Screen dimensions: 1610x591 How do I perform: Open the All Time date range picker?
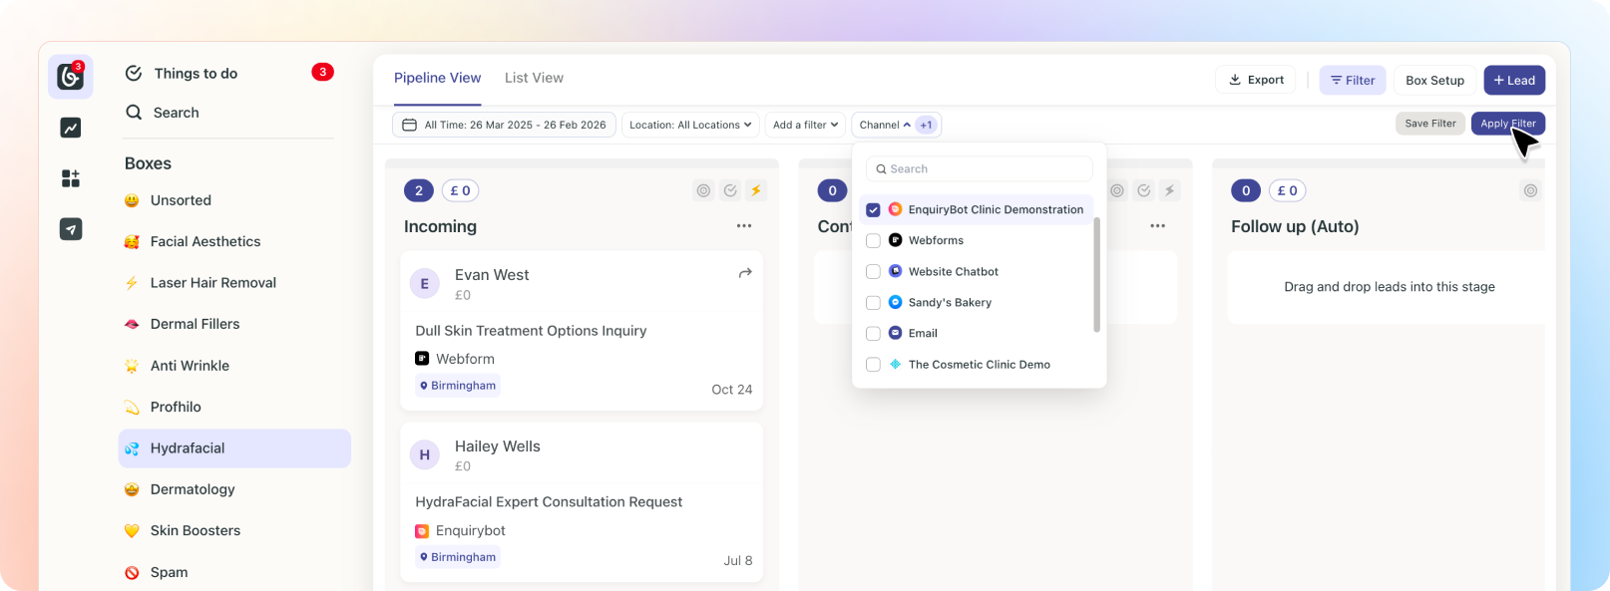click(x=504, y=125)
